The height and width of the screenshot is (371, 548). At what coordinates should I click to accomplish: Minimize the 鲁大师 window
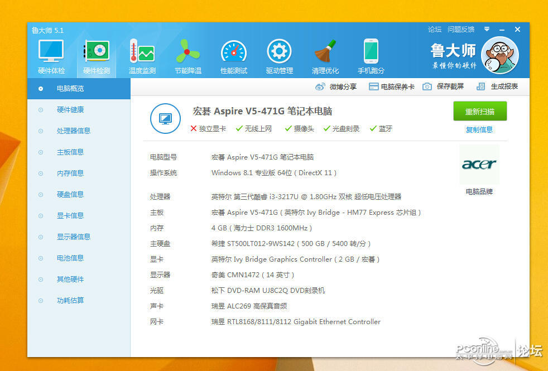tap(502, 30)
